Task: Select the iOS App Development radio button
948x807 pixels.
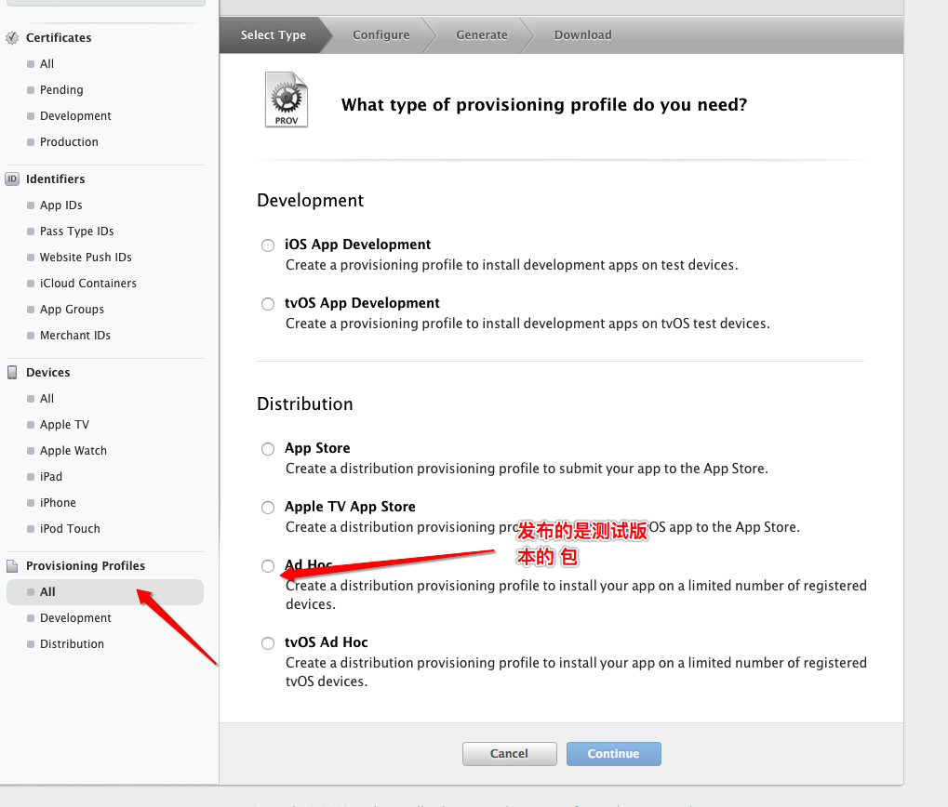Action: click(x=268, y=245)
